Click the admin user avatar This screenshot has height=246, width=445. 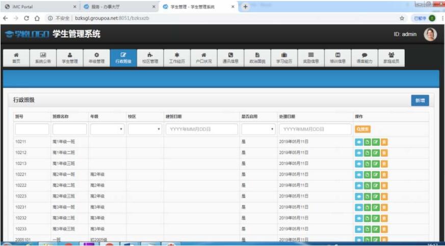[x=430, y=35]
